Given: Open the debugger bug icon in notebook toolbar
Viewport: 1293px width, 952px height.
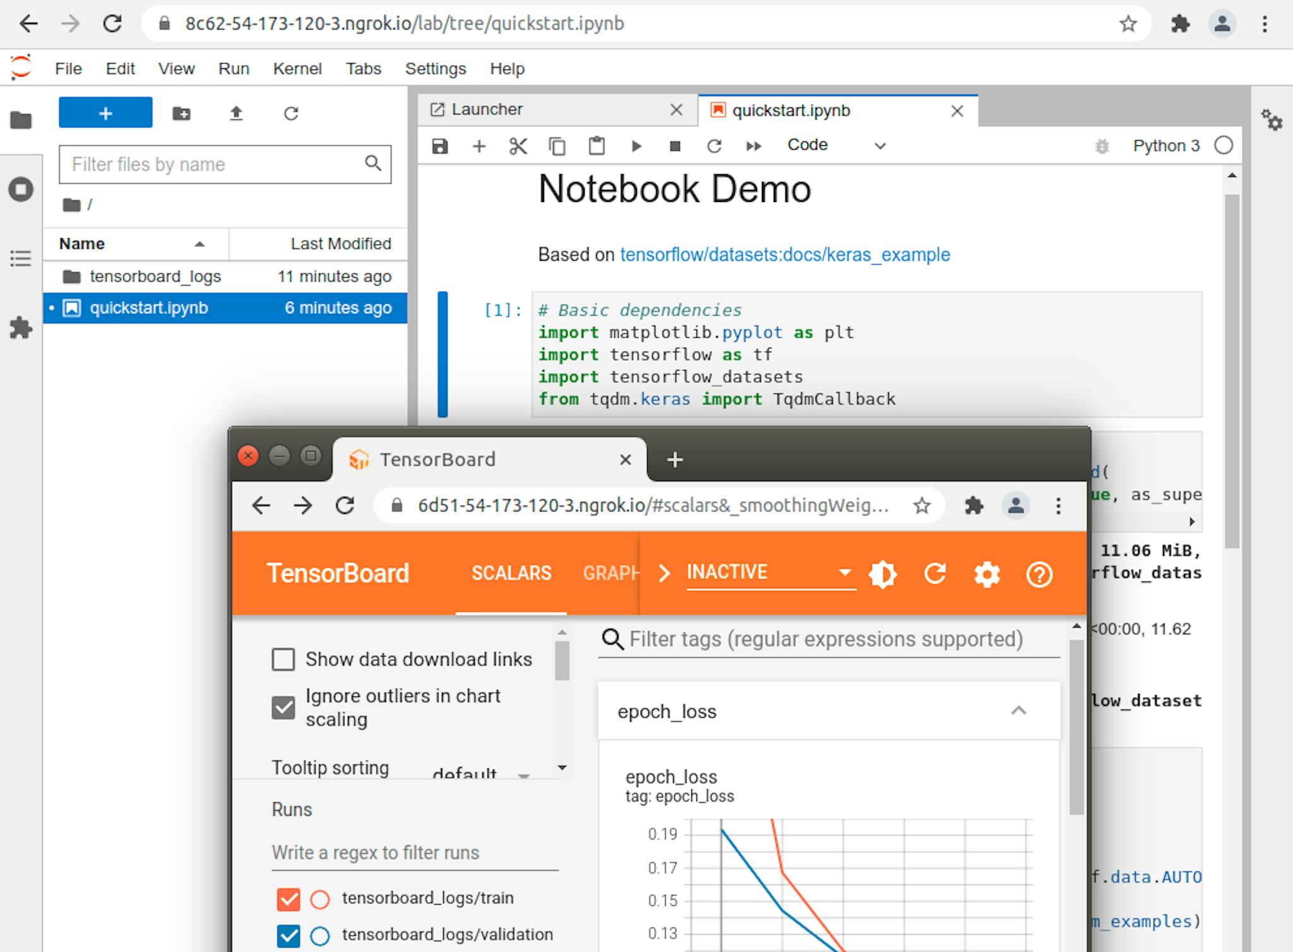Looking at the screenshot, I should (x=1102, y=146).
